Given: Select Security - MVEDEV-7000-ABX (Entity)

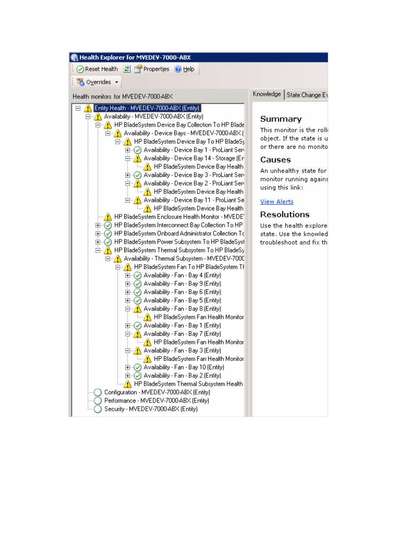Looking at the screenshot, I should (x=151, y=409).
